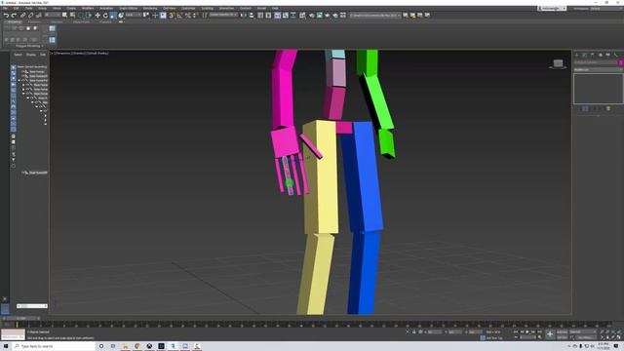Click the Key Filters button
624x351 pixels.
[585, 337]
